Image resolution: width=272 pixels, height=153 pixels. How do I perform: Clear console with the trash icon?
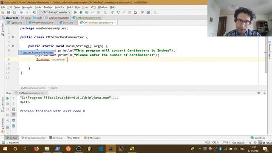coord(14,126)
